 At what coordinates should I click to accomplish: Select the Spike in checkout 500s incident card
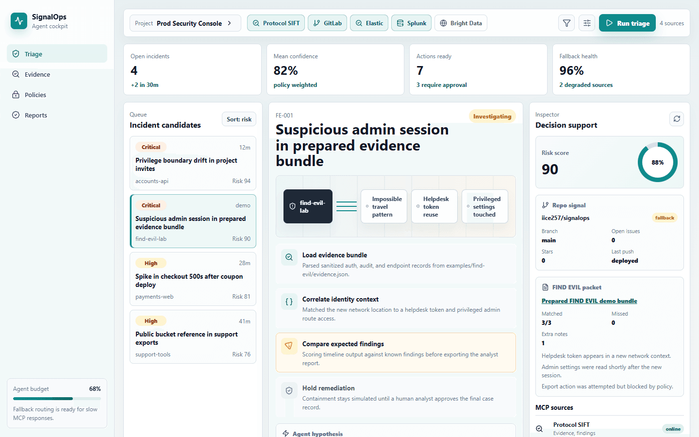click(193, 279)
